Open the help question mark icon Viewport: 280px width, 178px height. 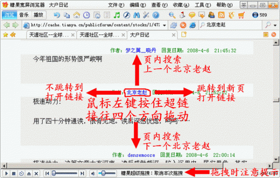pyautogui.click(x=156, y=15)
